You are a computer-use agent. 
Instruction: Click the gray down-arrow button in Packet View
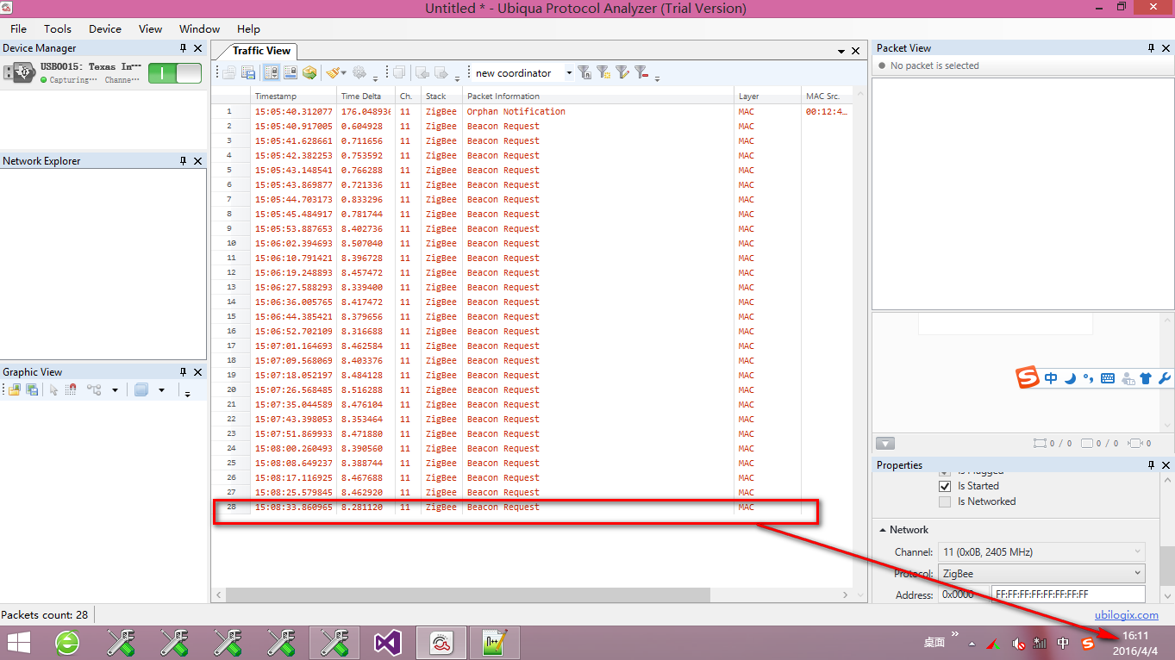click(885, 444)
